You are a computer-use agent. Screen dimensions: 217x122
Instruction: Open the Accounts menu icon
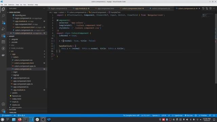pos(3,104)
